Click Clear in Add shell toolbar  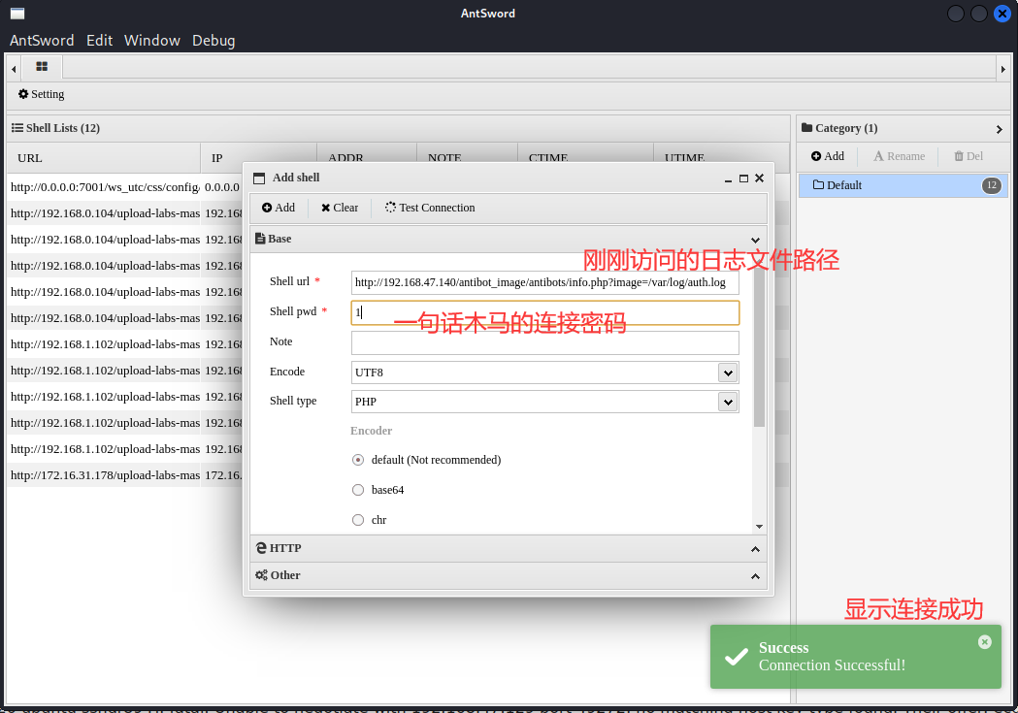(x=340, y=208)
